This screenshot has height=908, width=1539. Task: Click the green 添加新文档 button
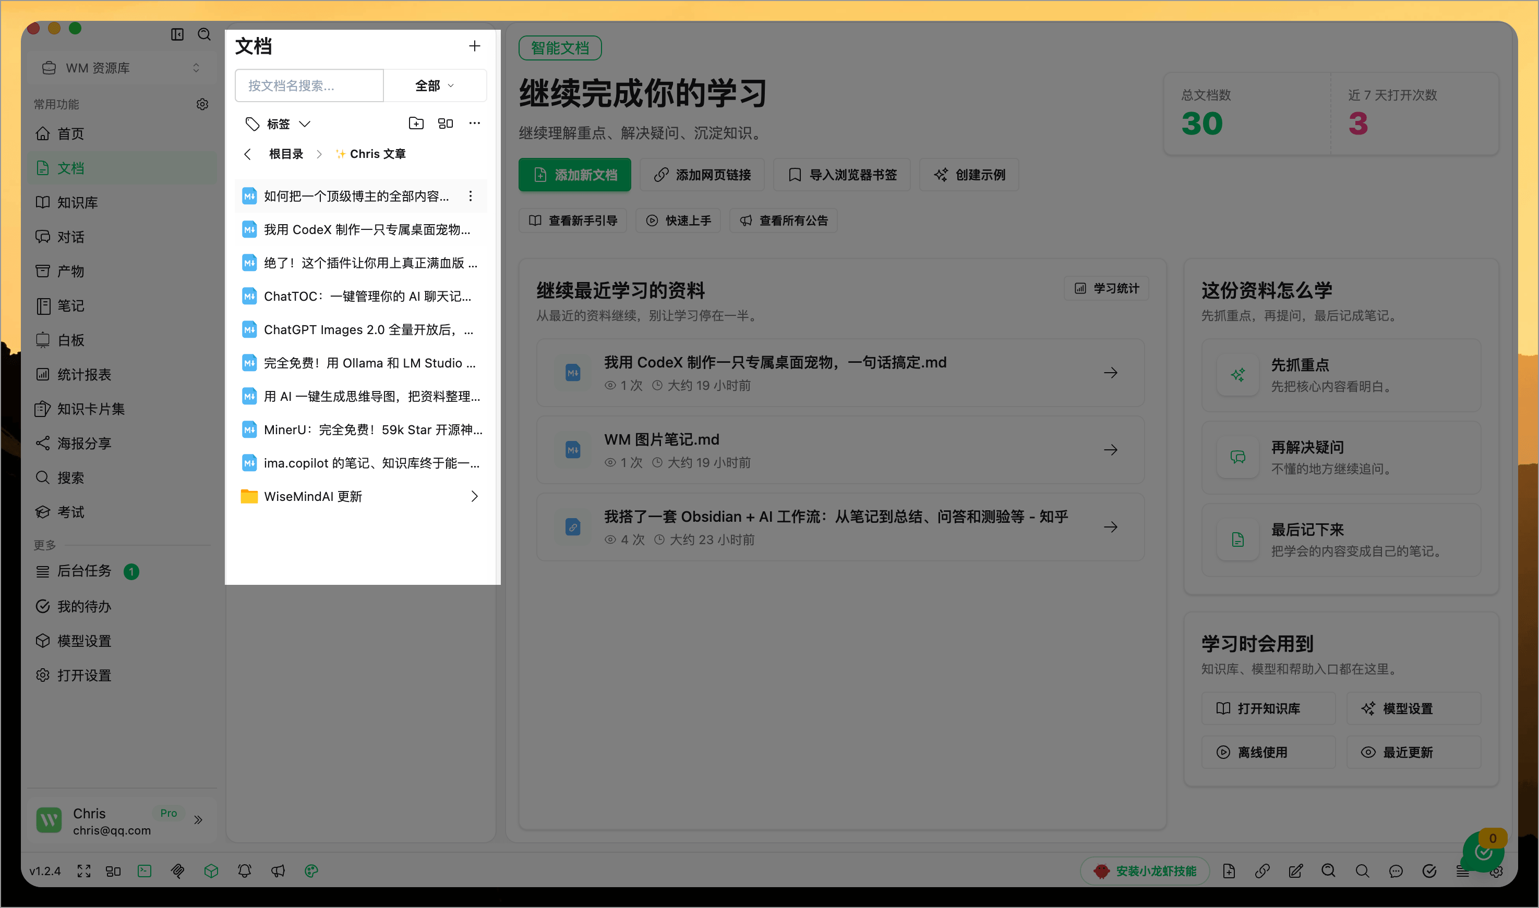pyautogui.click(x=574, y=175)
